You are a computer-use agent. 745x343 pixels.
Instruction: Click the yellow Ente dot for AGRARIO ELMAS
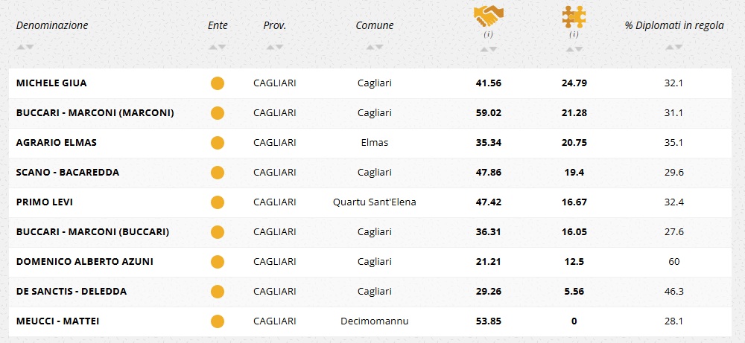coord(218,143)
